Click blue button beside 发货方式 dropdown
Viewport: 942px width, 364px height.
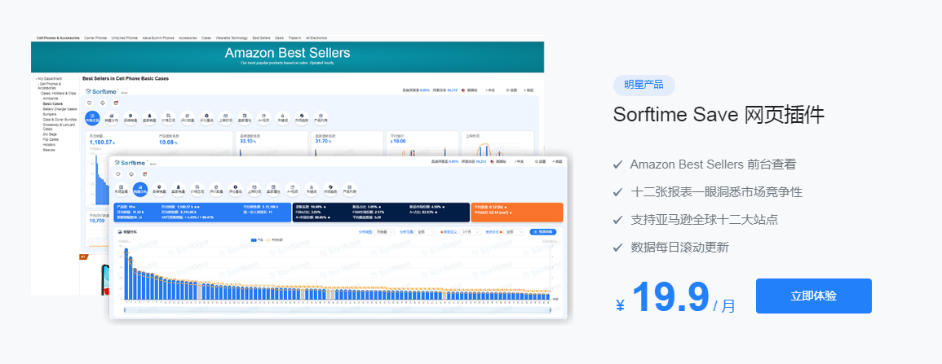click(543, 231)
